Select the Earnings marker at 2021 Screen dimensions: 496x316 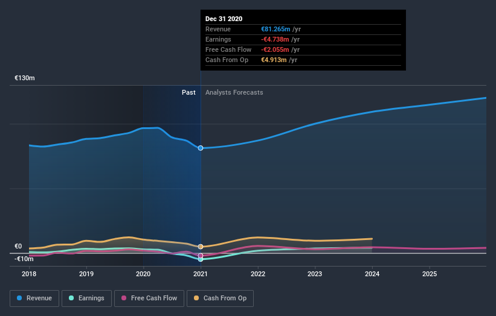tap(201, 259)
